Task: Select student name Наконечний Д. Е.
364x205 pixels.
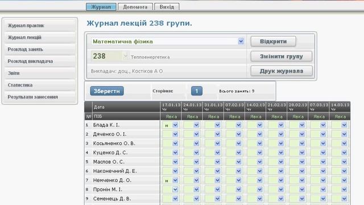Action: coord(115,171)
